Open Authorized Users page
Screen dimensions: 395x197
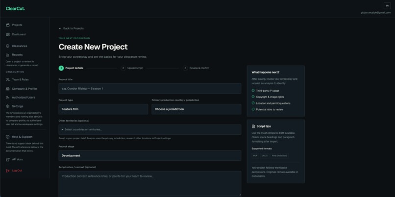click(x=25, y=98)
